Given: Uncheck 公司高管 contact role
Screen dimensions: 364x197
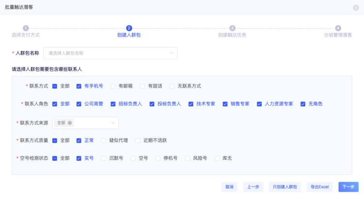Looking at the screenshot, I should tap(79, 104).
